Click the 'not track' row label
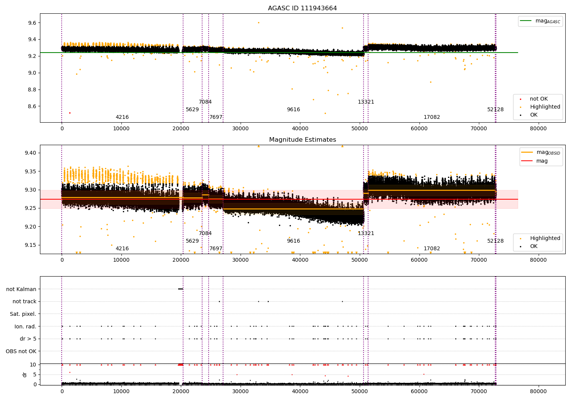This screenshot has height=400, width=571. (x=24, y=302)
